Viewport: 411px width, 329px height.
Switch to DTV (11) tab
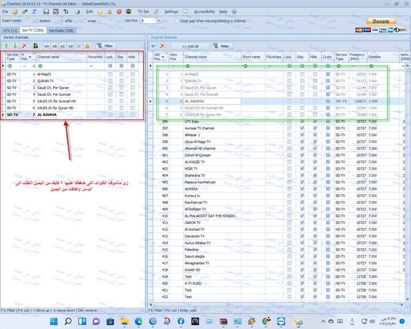tap(10, 30)
